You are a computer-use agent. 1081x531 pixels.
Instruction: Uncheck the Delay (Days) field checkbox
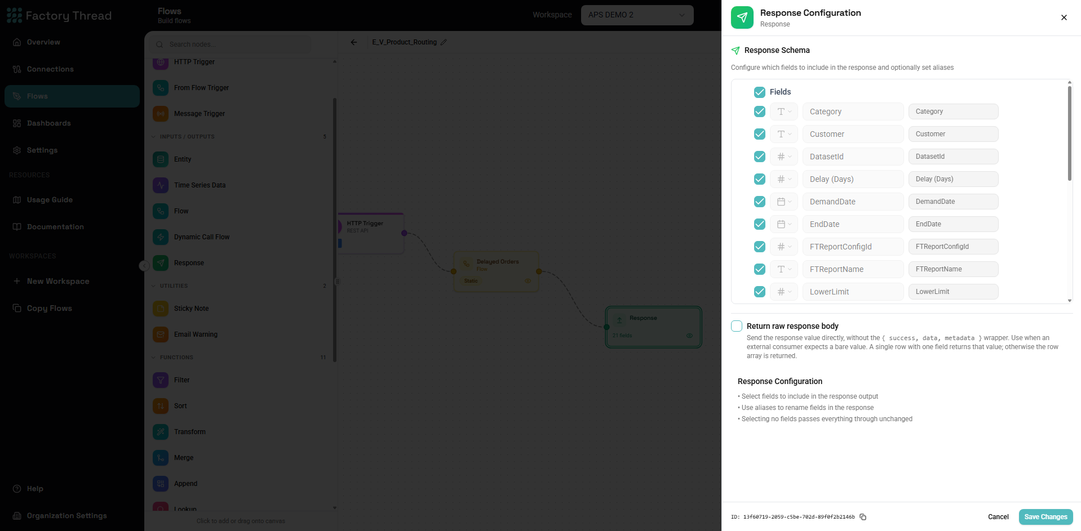pos(760,179)
